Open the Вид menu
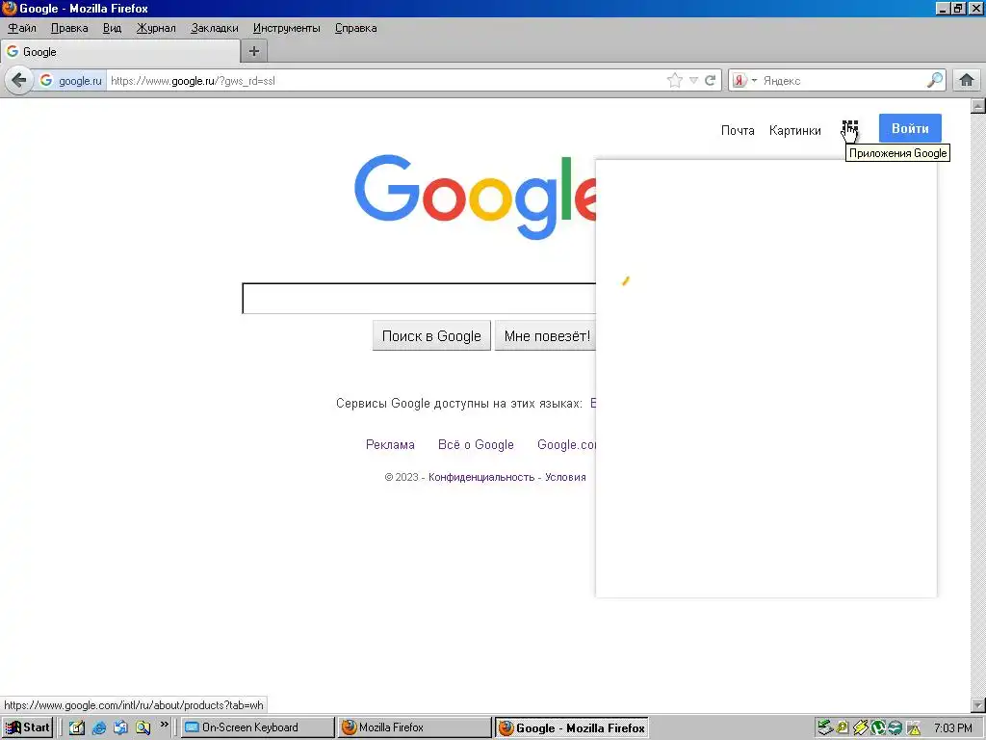The height and width of the screenshot is (740, 986). 112,28
